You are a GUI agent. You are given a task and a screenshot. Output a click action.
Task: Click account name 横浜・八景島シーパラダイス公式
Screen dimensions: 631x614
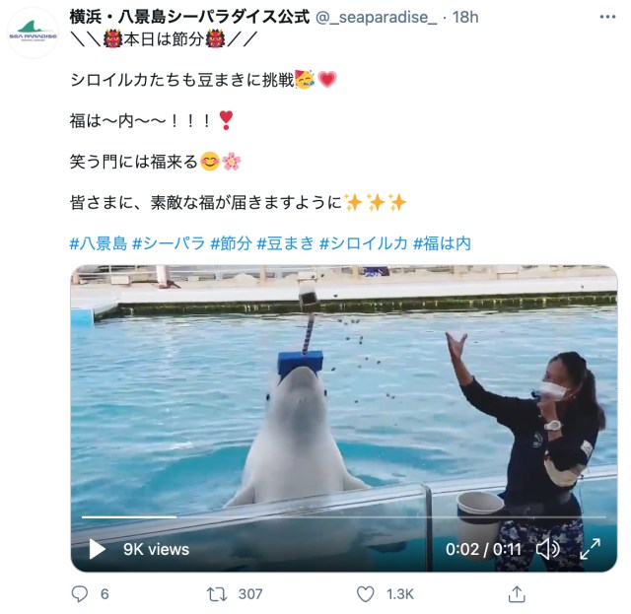(190, 17)
